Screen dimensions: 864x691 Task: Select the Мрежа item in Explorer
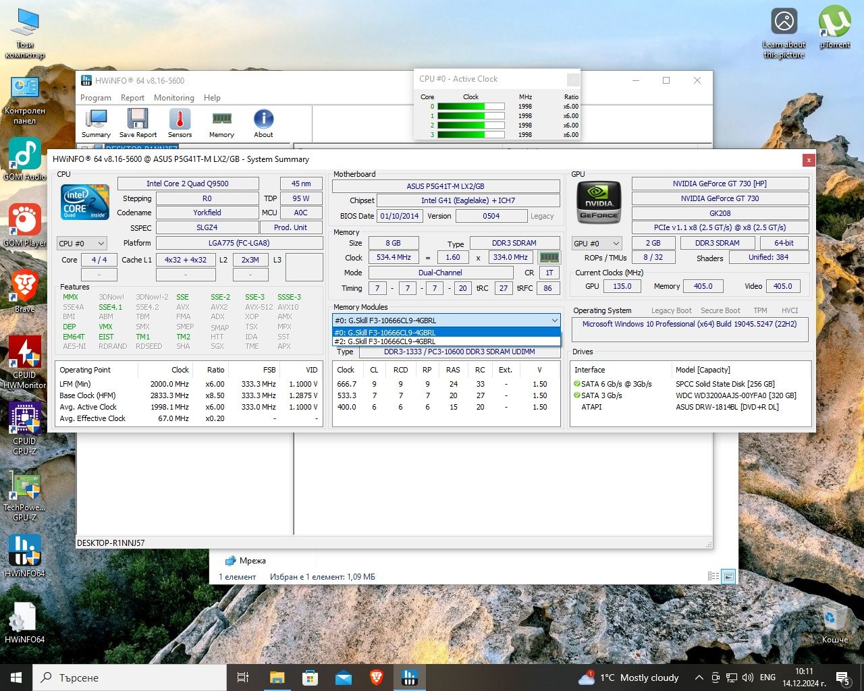[245, 561]
